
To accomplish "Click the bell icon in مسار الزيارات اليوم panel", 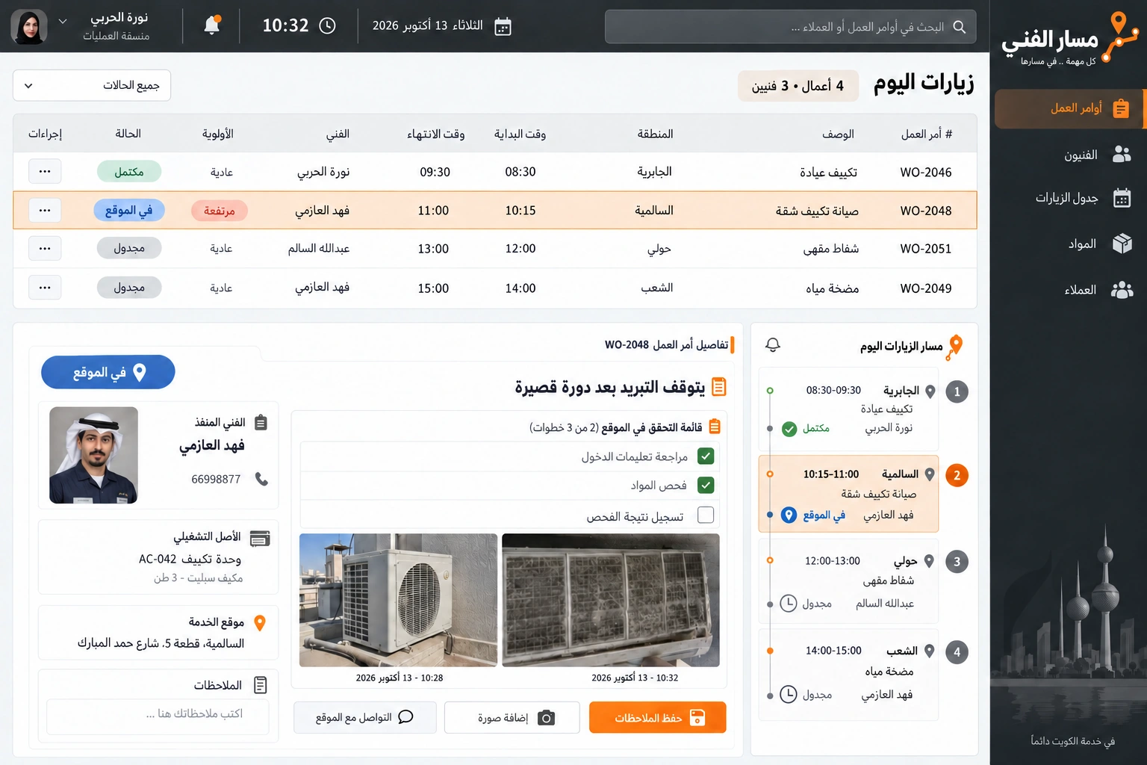I will 773,344.
